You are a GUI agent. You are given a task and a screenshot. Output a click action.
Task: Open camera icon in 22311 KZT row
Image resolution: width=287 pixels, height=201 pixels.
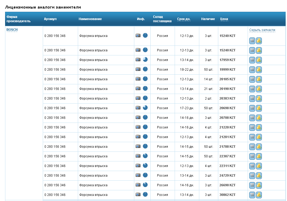138,165
